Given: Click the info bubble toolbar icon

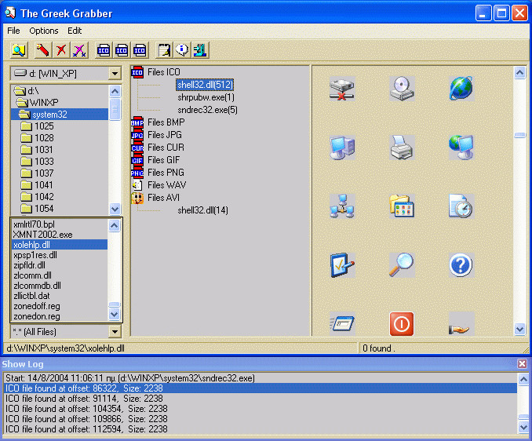Looking at the screenshot, I should pos(182,50).
